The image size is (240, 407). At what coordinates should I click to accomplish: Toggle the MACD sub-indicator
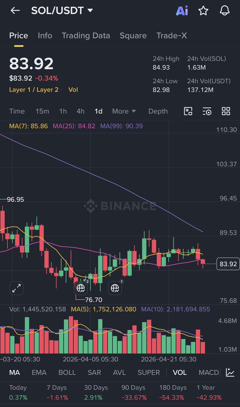pyautogui.click(x=209, y=372)
